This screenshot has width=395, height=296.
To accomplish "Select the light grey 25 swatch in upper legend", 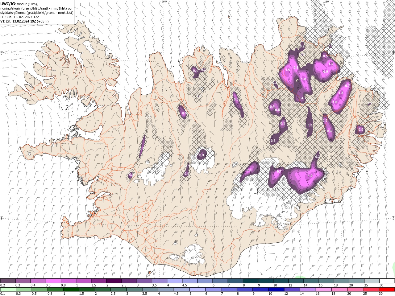I will click(372, 281).
